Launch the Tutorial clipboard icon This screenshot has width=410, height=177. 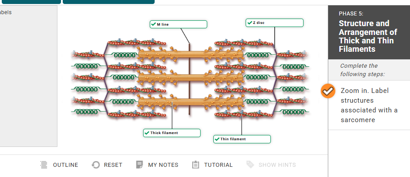(x=196, y=165)
